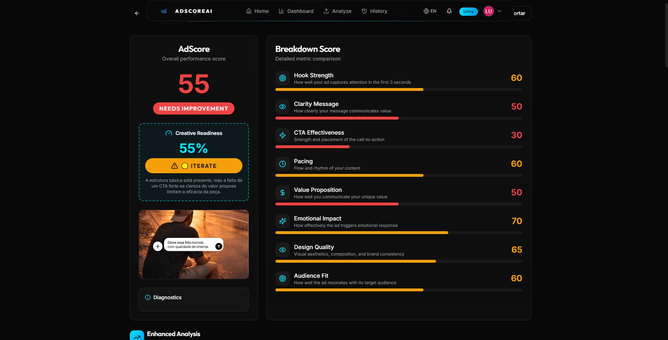
Task: Click the AdScoreAI logo icon
Action: click(164, 11)
